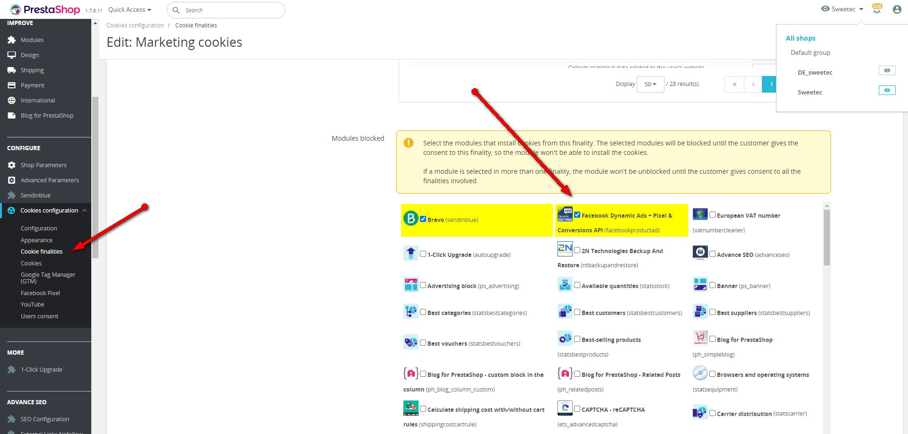Click the 2N Technologies Backup module icon
Screen dimensions: 908x434
pos(565,249)
